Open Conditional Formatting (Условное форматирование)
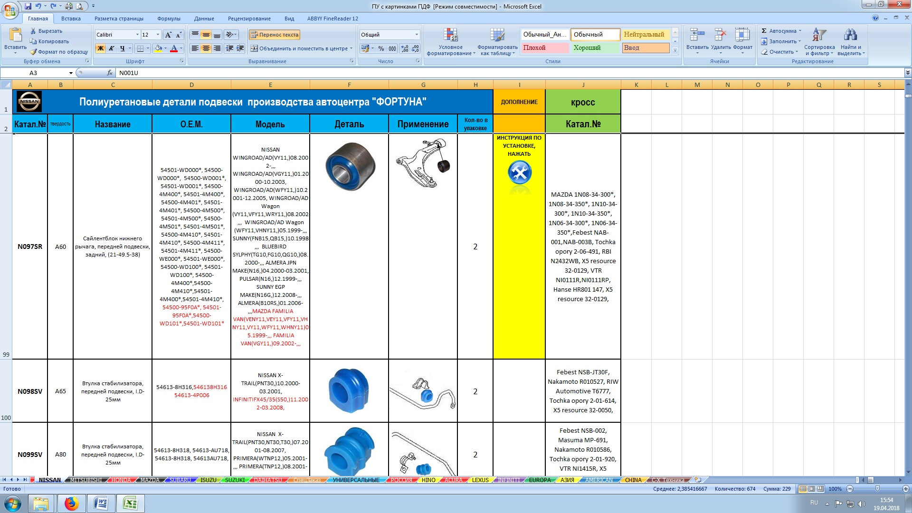Viewport: 912px width, 513px height. tap(451, 41)
